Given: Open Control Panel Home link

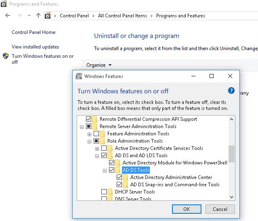Looking at the screenshot, I should pos(34,32).
